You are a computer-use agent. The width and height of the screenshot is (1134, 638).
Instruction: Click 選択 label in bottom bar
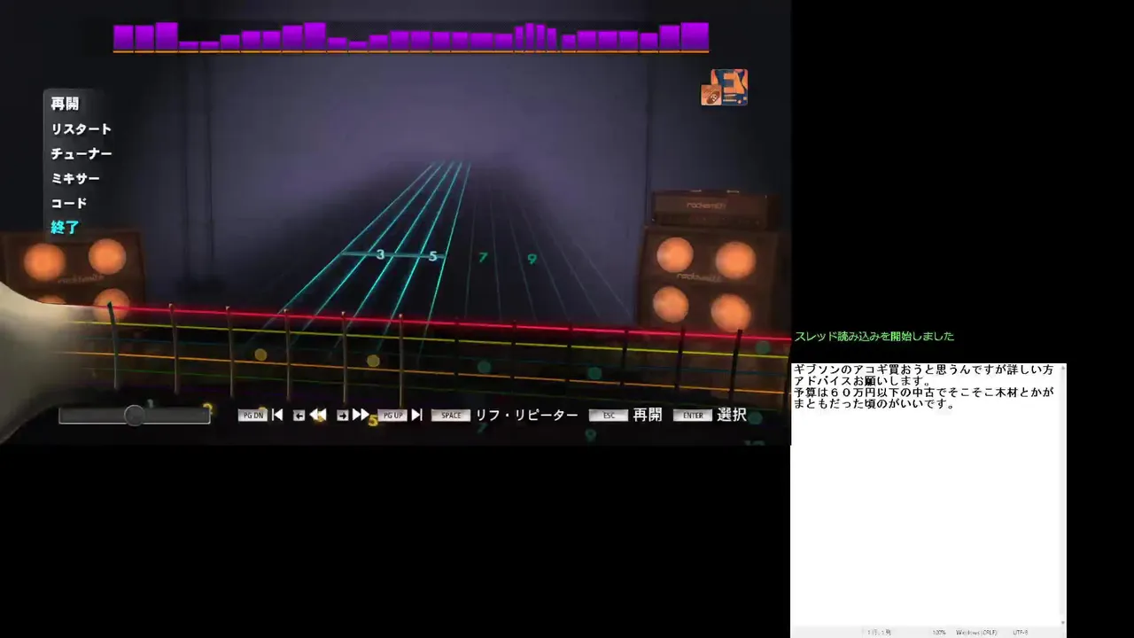click(732, 415)
